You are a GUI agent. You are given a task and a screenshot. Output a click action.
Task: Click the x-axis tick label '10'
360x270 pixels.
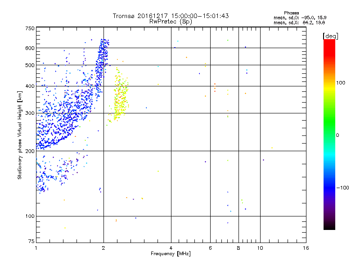260,248
